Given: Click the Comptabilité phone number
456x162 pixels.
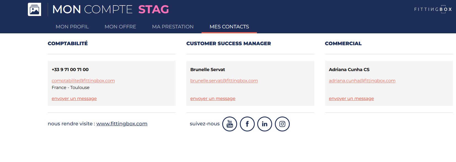Looking at the screenshot, I should (x=70, y=70).
